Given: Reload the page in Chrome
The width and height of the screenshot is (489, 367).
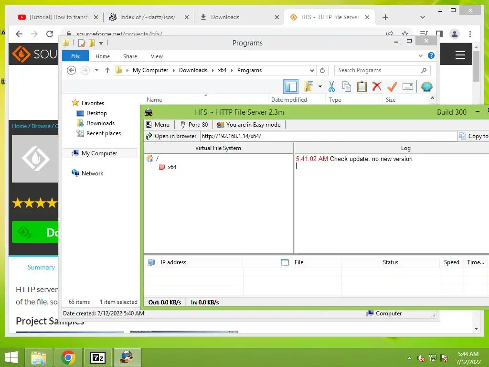Looking at the screenshot, I should point(50,34).
